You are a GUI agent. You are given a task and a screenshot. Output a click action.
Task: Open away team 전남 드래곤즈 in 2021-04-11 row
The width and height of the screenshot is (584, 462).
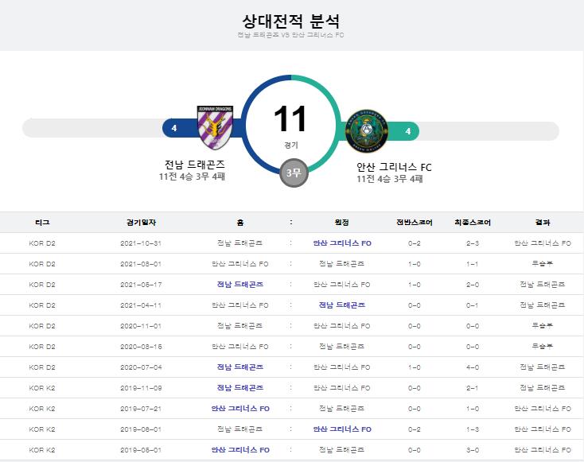coord(342,305)
